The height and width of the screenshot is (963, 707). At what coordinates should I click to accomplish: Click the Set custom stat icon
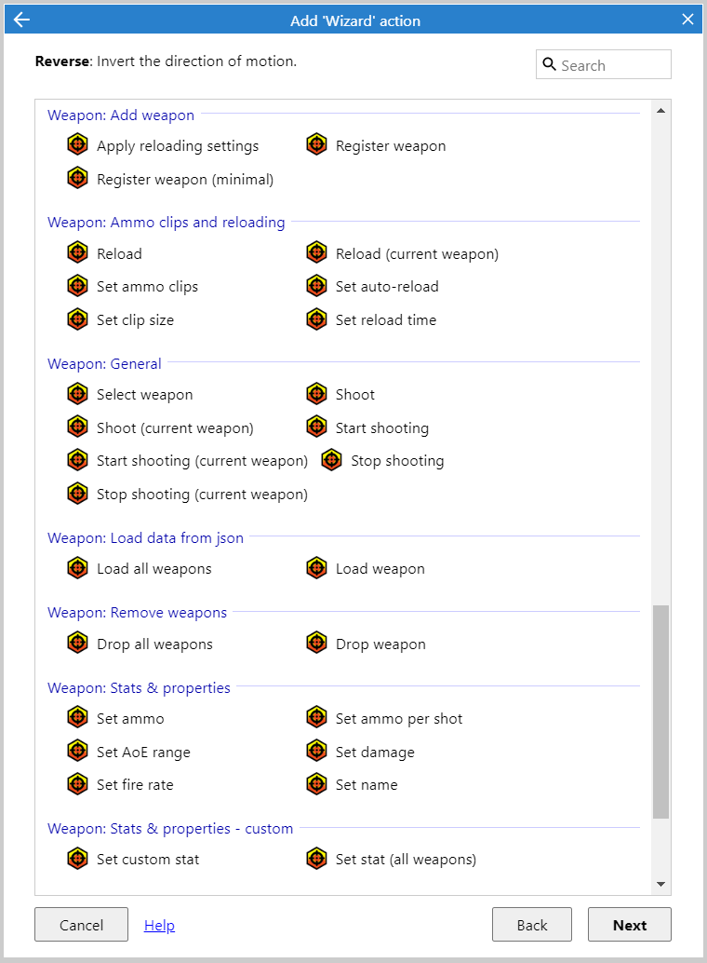tap(78, 859)
